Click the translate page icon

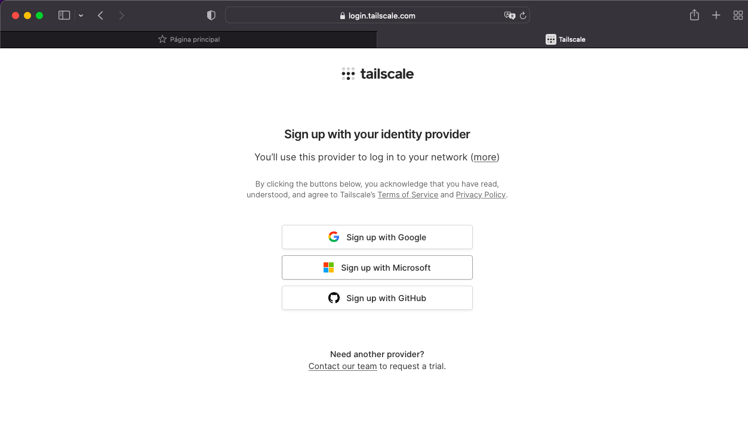[x=509, y=16]
